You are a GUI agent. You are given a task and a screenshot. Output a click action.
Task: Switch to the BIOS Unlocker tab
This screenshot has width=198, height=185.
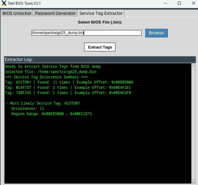pyautogui.click(x=17, y=13)
